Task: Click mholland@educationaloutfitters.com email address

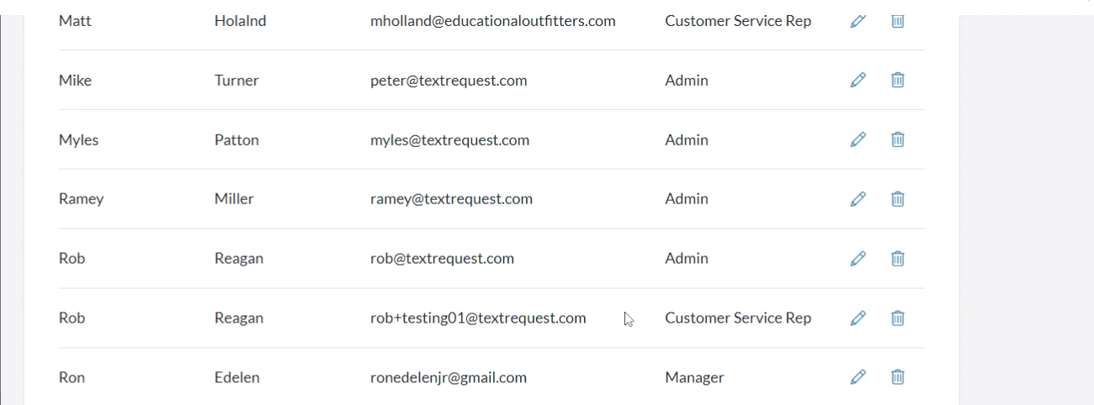Action: point(492,21)
